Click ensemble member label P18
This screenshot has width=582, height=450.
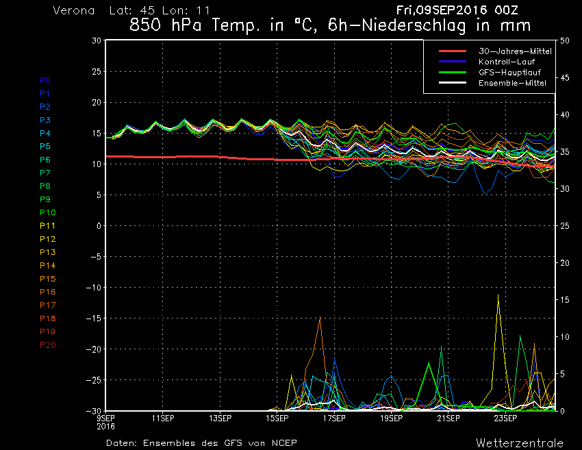(x=47, y=318)
